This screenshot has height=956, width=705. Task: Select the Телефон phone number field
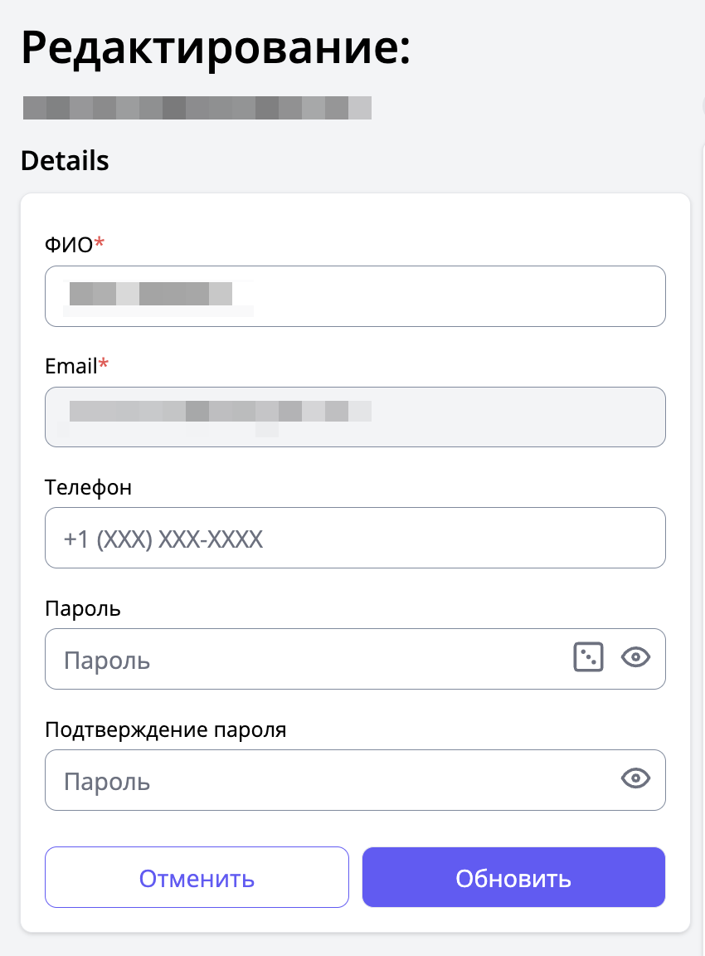pyautogui.click(x=355, y=539)
